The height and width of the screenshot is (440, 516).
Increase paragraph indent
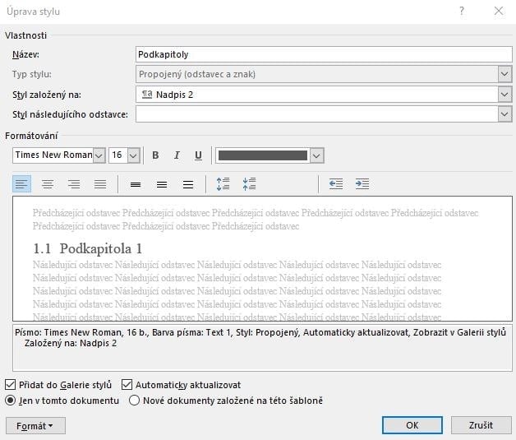pos(362,184)
